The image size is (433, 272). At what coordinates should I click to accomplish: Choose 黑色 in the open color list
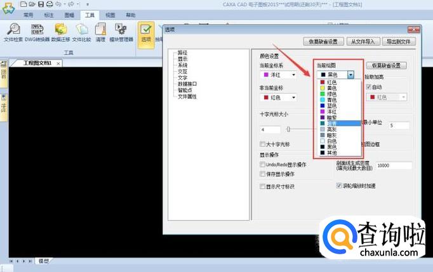(x=340, y=146)
